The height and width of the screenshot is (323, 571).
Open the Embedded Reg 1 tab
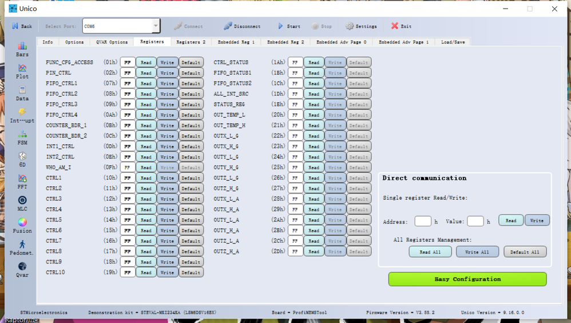pyautogui.click(x=236, y=42)
